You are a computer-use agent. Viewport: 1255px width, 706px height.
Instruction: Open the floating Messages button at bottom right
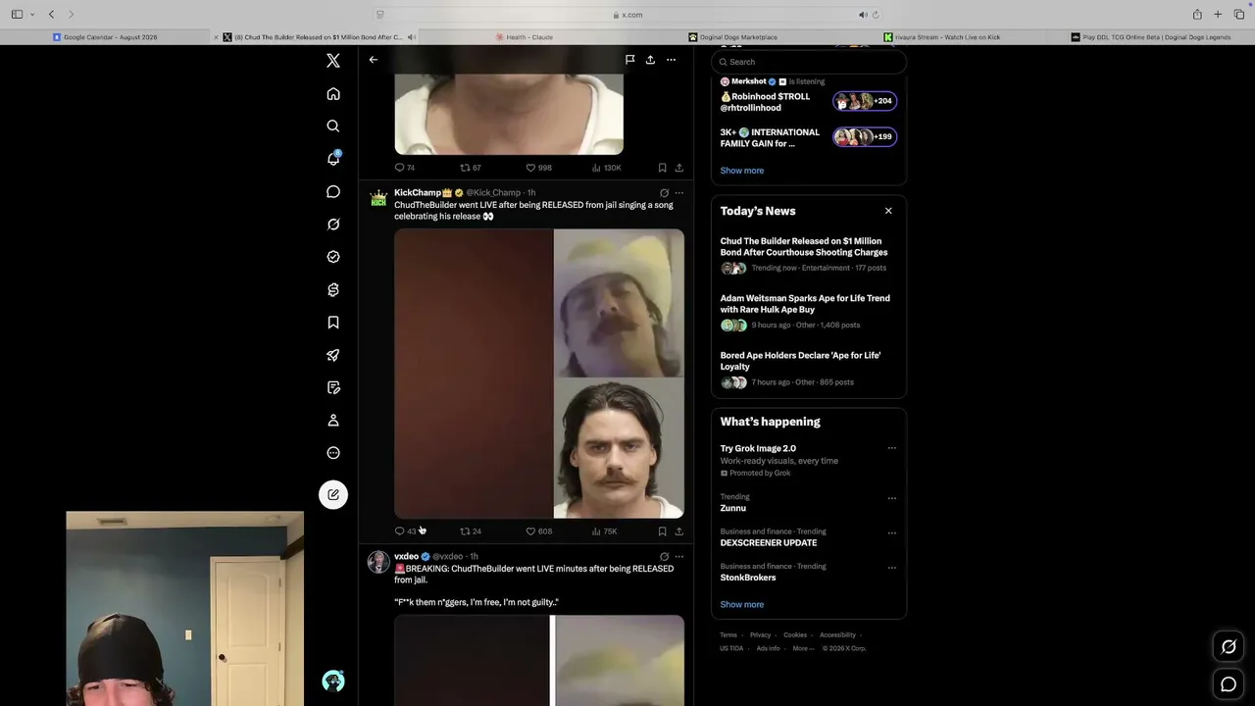pos(1229,683)
